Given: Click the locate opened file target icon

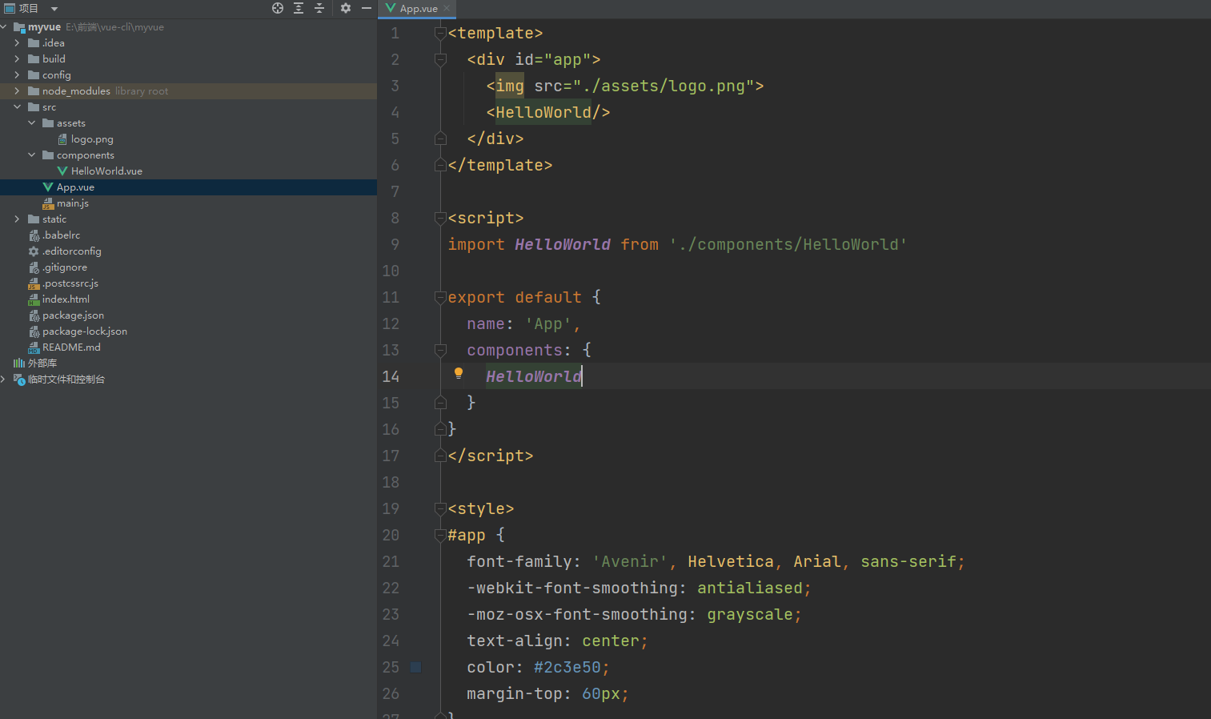Looking at the screenshot, I should coord(278,8).
